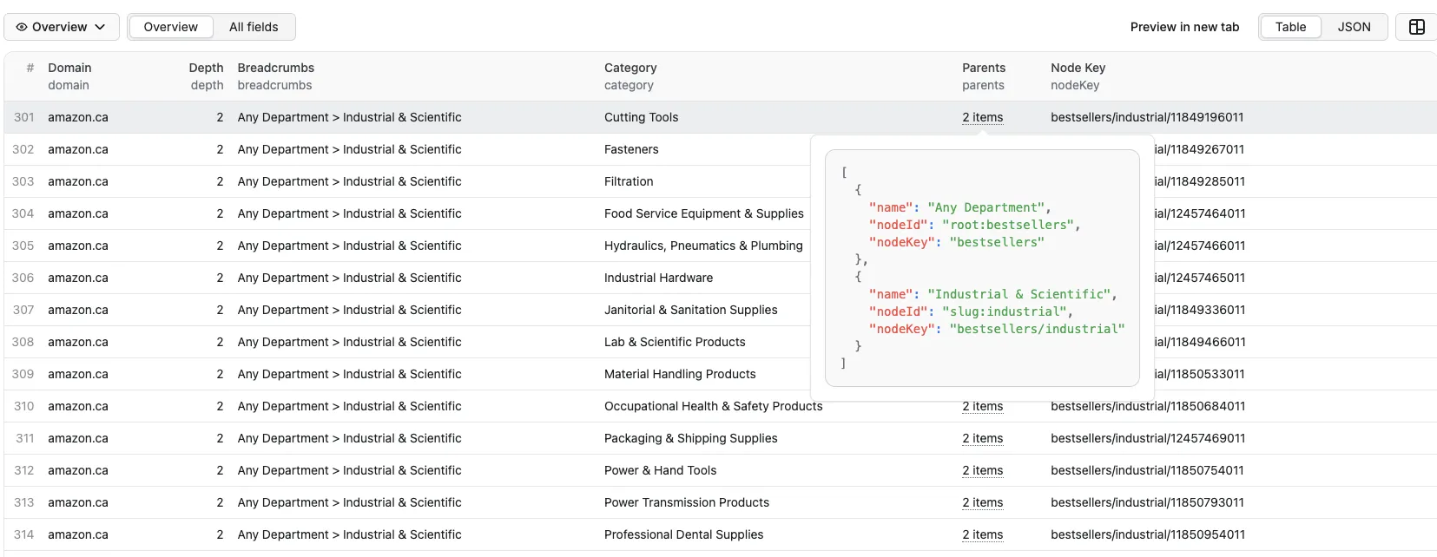Click "Industrial & Scientific" name in popup
This screenshot has height=557, width=1437.
click(1018, 294)
